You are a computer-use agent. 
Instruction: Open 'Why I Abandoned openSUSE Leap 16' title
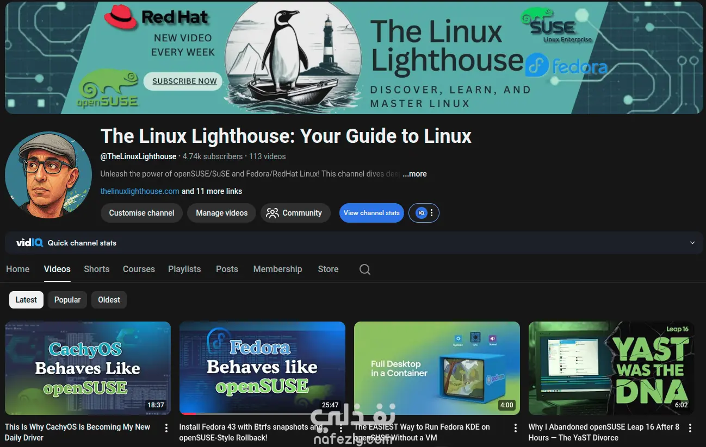[x=604, y=432]
